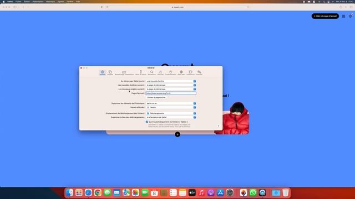
Task: Click the page reload icon in address bar
Action: click(248, 7)
